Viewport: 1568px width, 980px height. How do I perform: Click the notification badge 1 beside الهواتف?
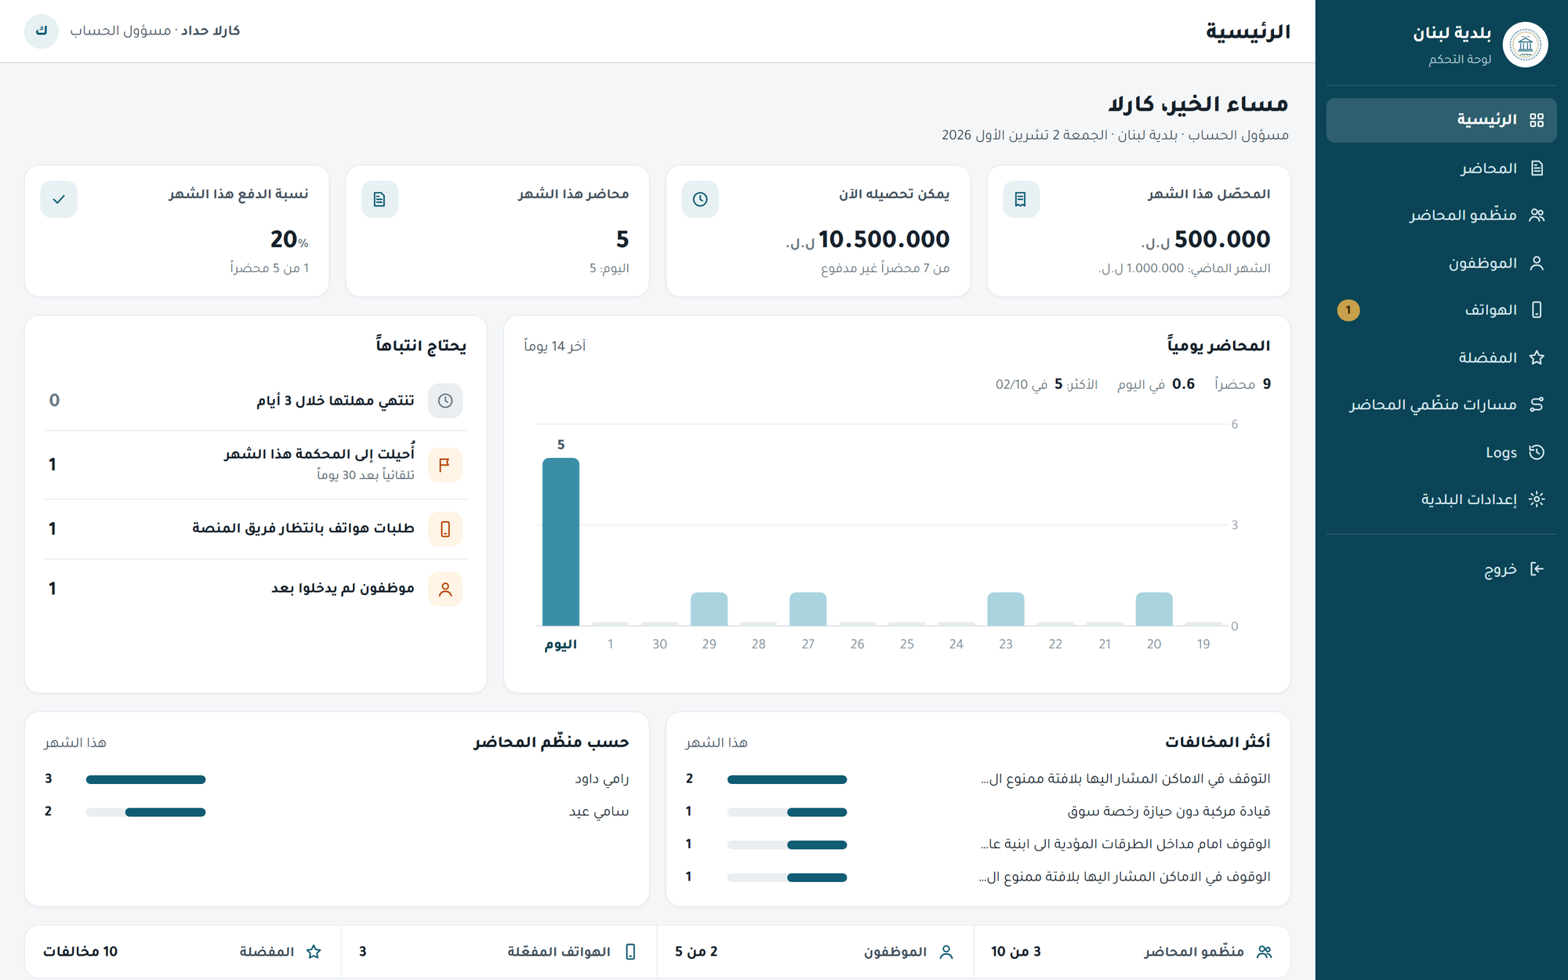click(1348, 310)
